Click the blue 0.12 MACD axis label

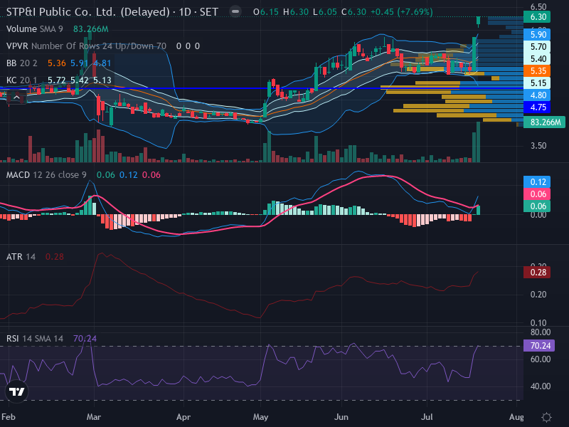(x=537, y=182)
